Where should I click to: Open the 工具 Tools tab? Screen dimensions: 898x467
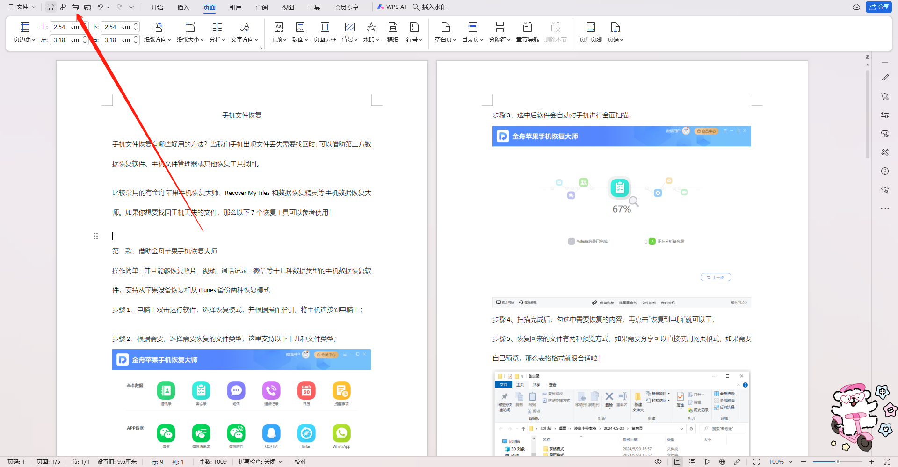[314, 7]
